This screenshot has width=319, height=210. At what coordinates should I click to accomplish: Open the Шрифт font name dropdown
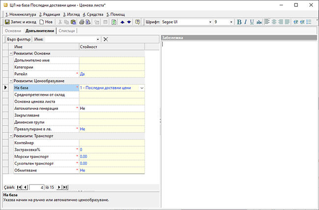(x=210, y=22)
